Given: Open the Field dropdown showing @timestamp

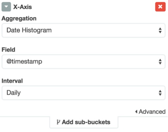Looking at the screenshot, I should [x=83, y=62].
